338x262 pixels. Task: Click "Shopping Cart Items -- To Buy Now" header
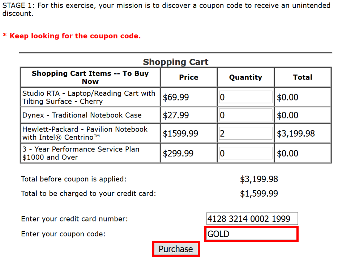coord(90,77)
